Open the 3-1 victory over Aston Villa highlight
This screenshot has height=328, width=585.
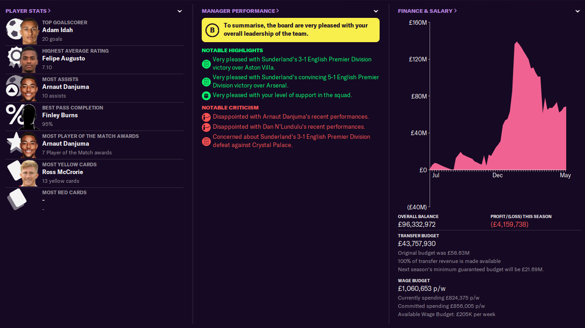tap(292, 64)
